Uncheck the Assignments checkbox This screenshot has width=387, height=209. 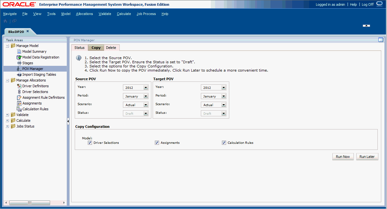[x=157, y=143]
